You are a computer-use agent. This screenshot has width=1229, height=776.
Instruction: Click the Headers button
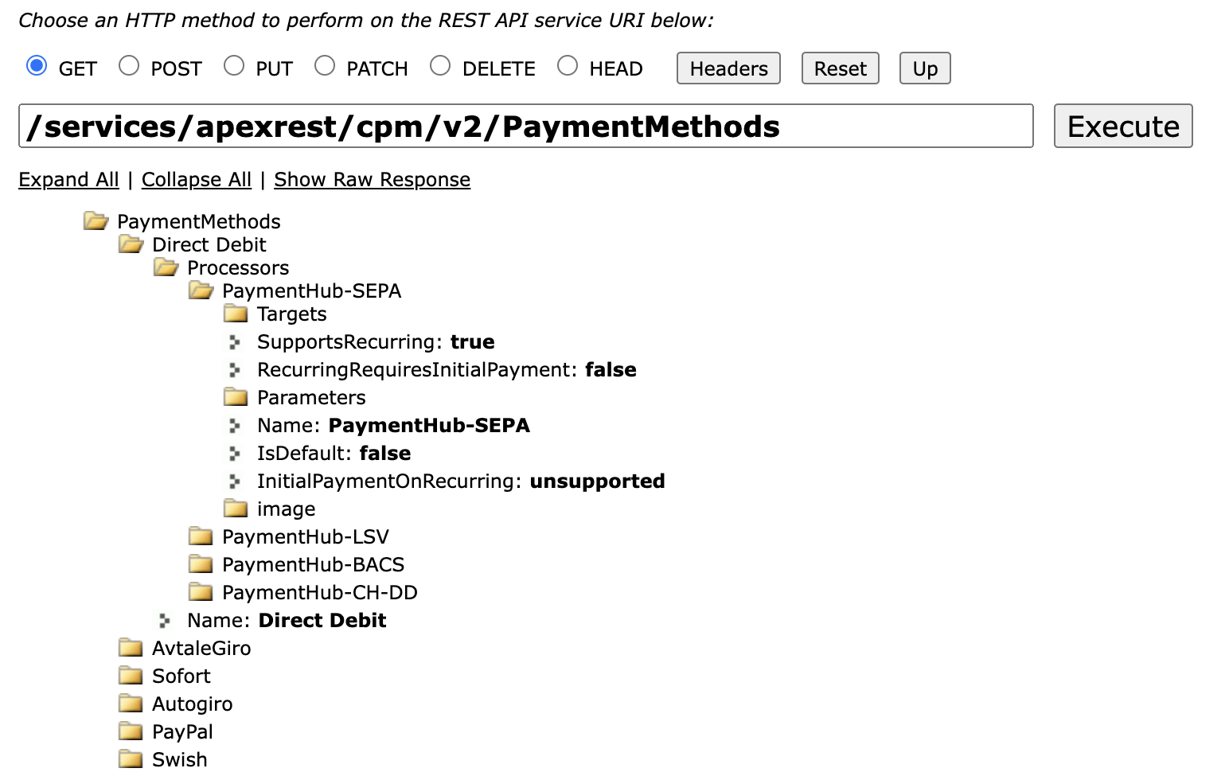coord(727,68)
